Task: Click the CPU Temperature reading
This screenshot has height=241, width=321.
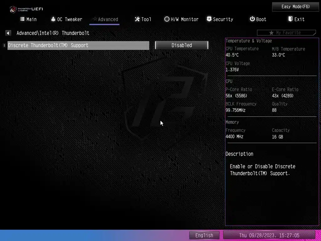Action: (232, 55)
